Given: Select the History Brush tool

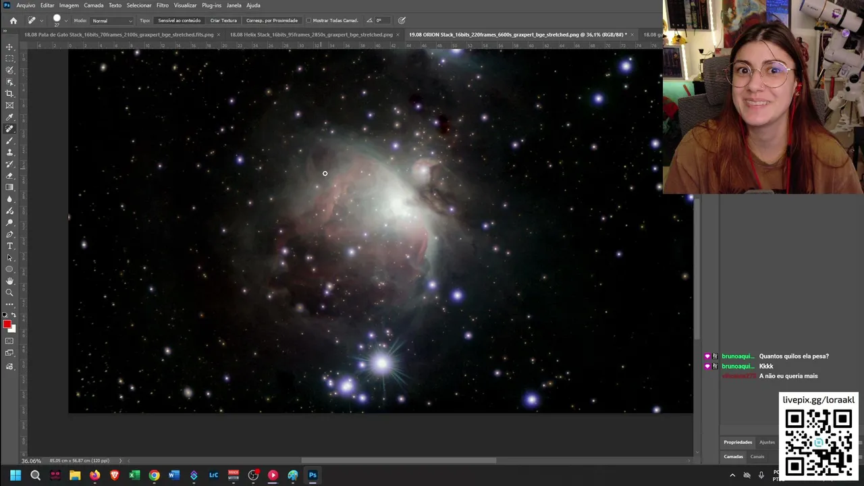Looking at the screenshot, I should (9, 164).
